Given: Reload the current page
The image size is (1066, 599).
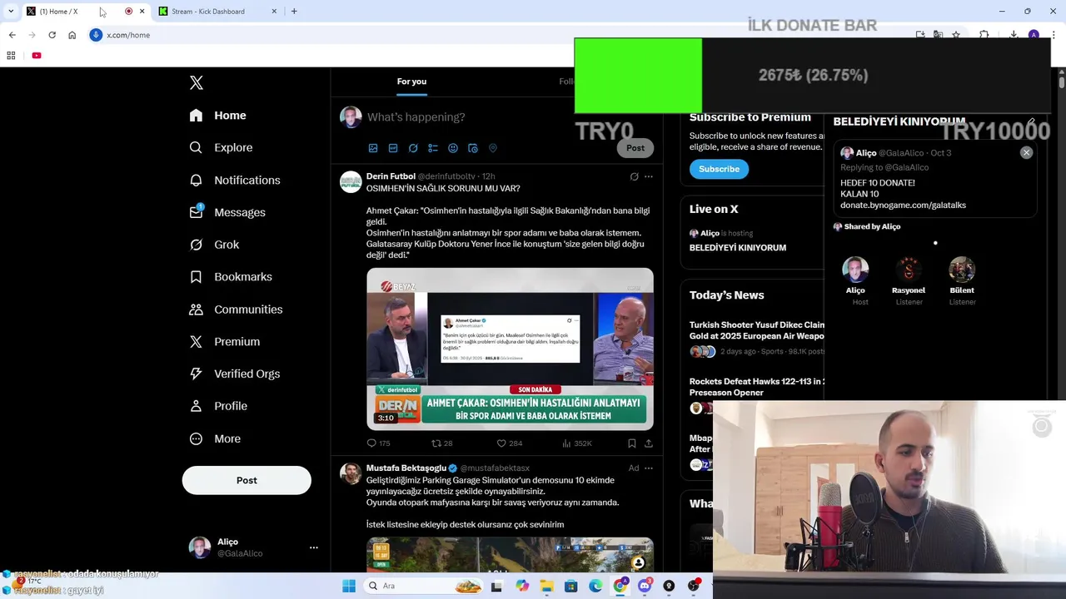Looking at the screenshot, I should coord(52,35).
